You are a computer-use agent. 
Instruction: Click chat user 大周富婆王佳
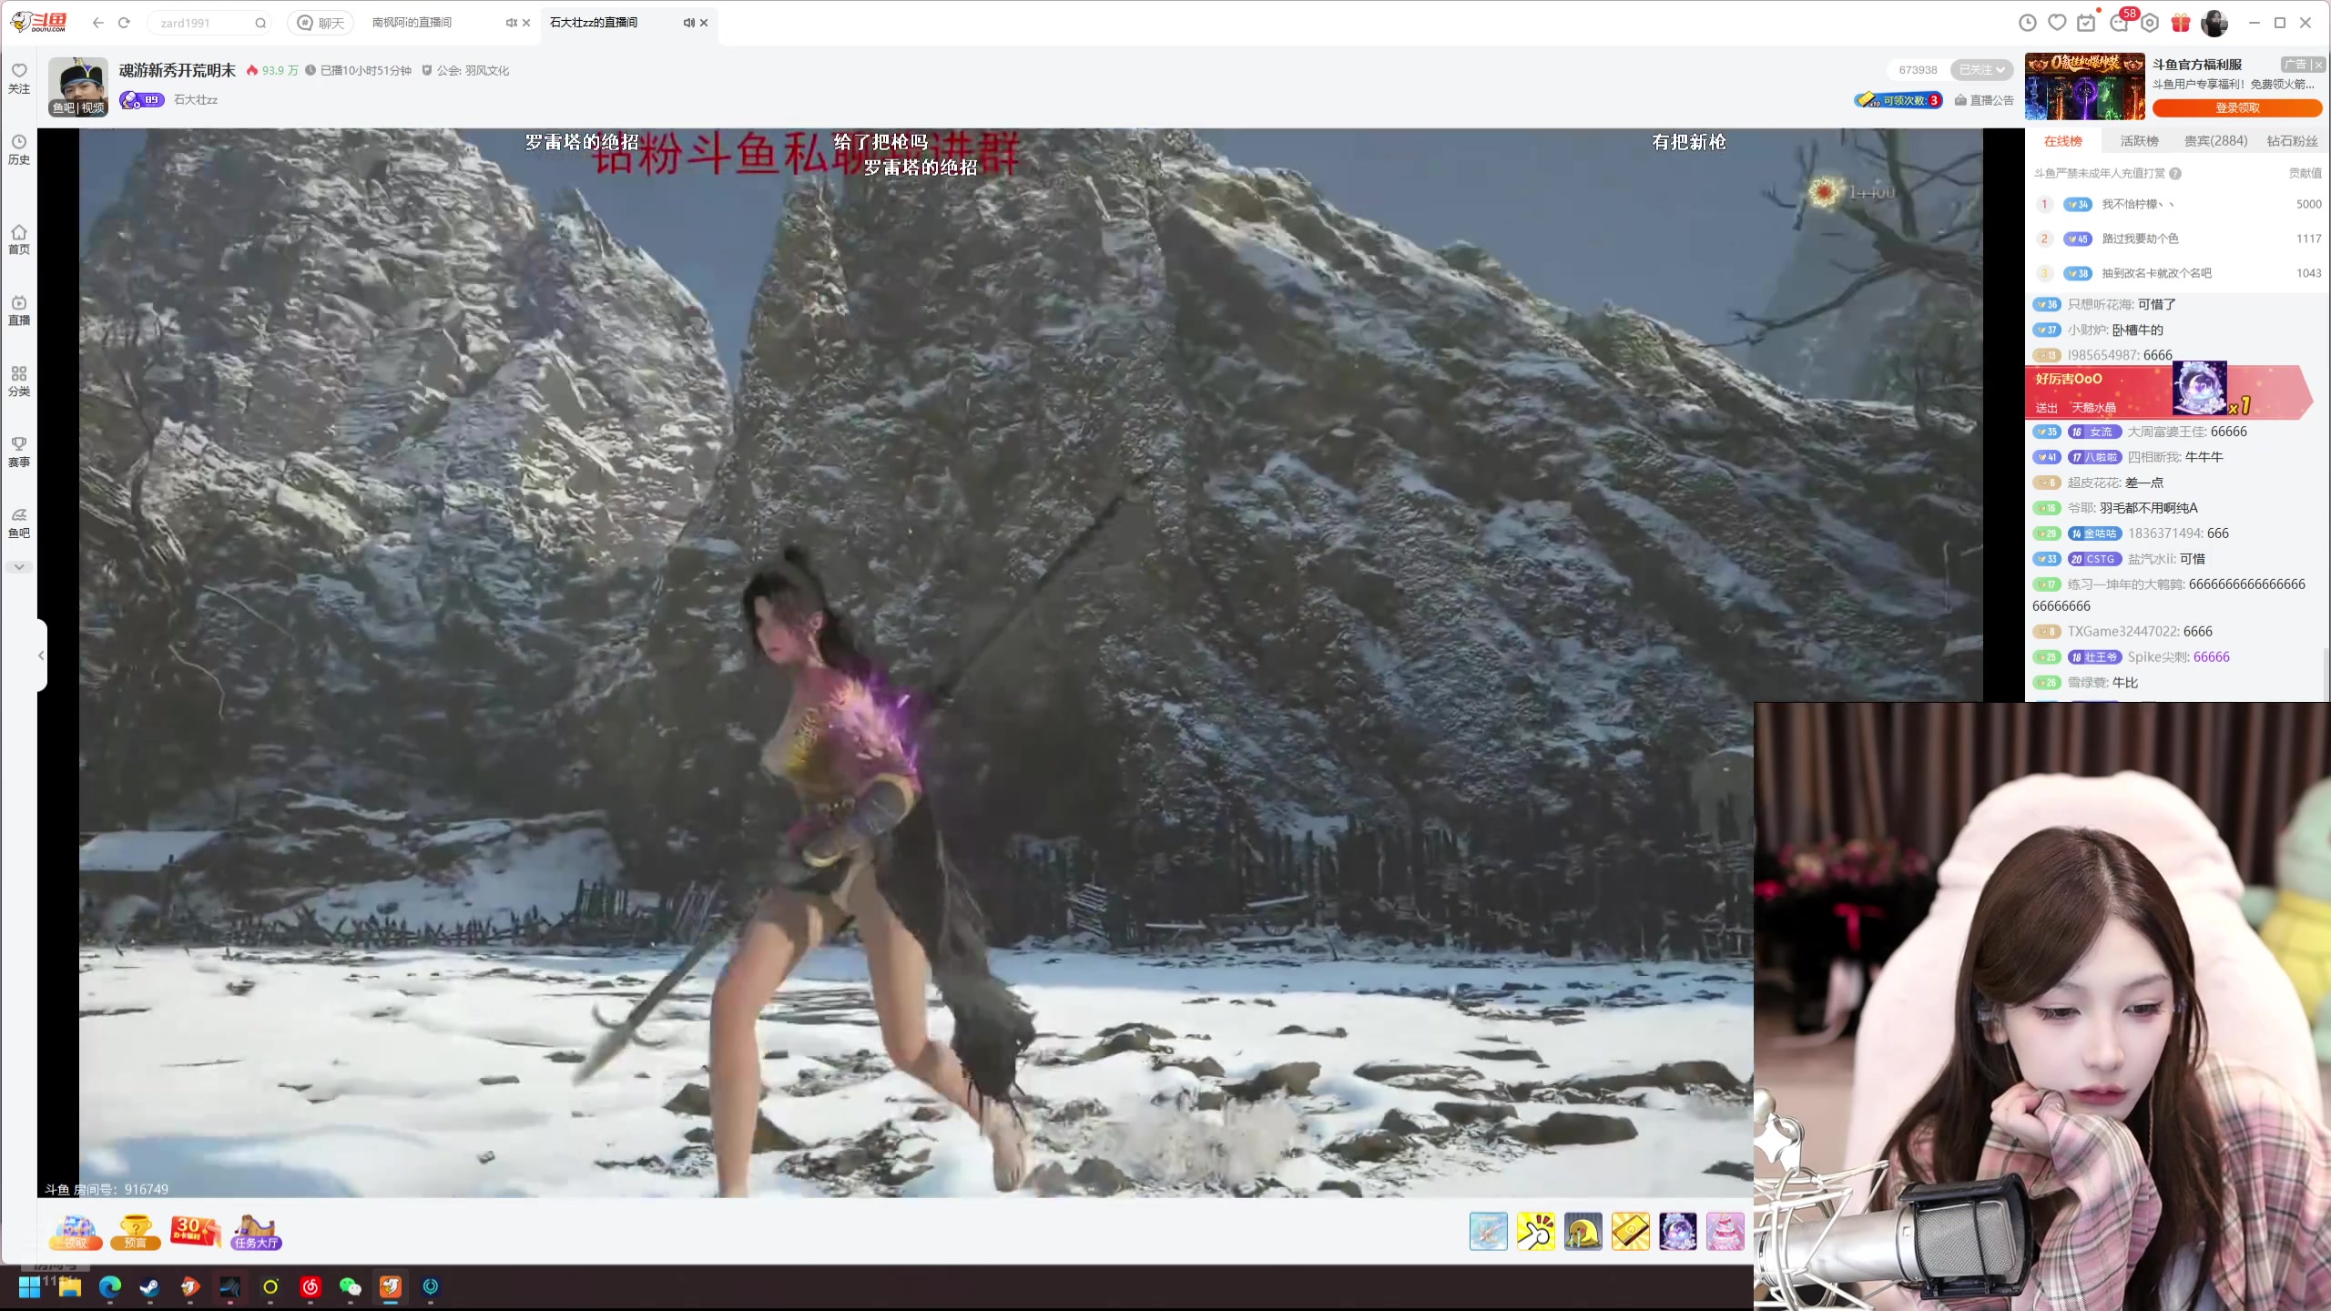(2166, 432)
